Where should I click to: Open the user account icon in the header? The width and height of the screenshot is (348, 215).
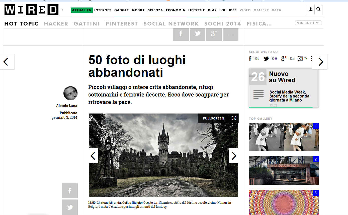[x=311, y=9]
